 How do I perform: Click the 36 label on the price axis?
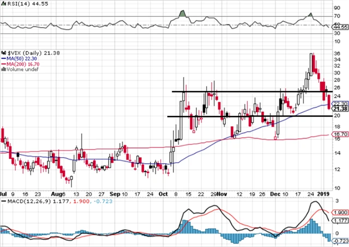(x=338, y=53)
